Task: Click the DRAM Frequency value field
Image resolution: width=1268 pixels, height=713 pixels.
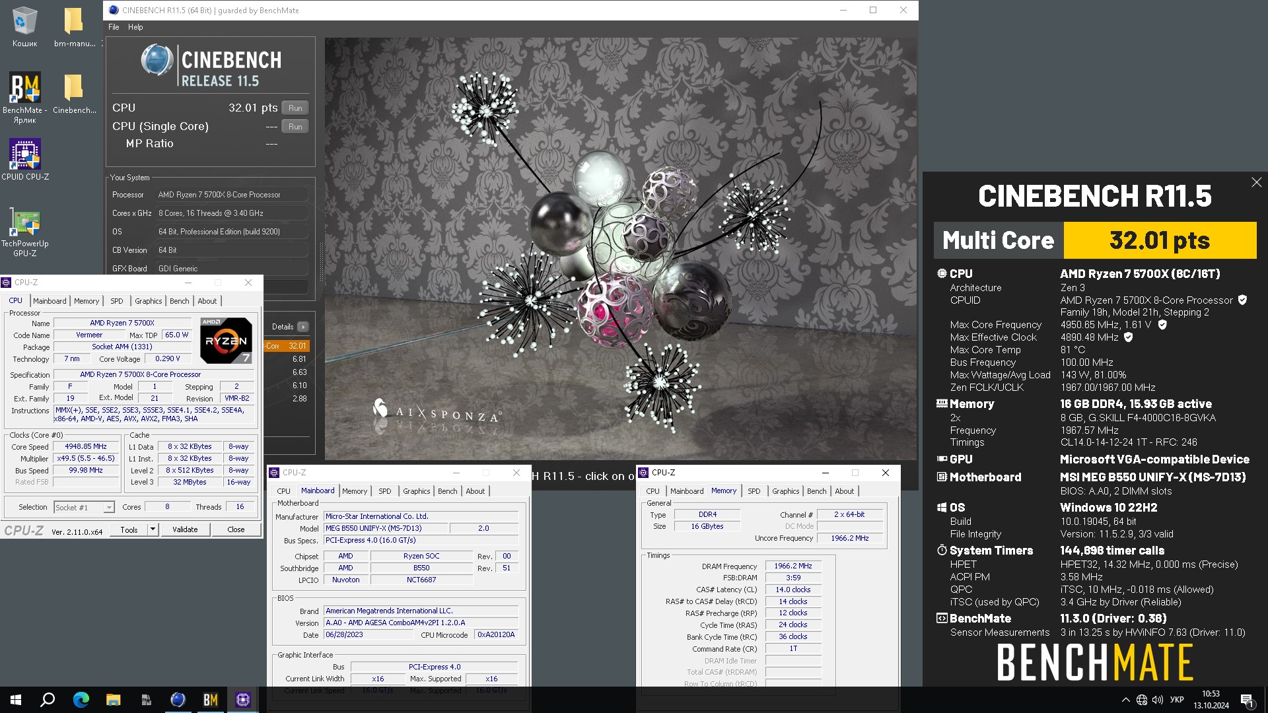Action: point(793,566)
